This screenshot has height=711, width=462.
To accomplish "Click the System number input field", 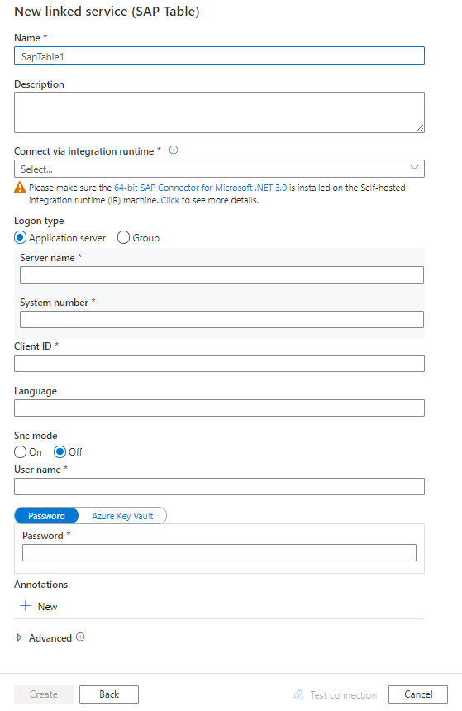I will pos(221,319).
